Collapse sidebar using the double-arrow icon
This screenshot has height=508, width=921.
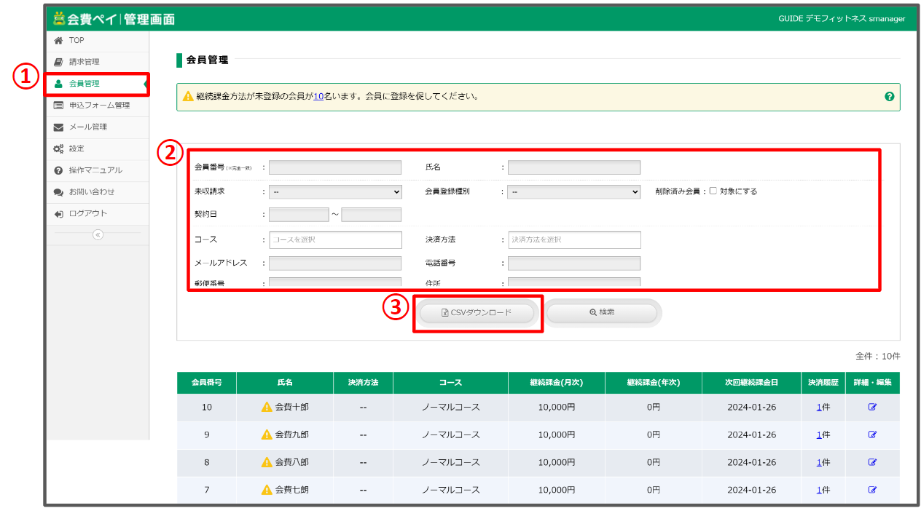click(98, 234)
